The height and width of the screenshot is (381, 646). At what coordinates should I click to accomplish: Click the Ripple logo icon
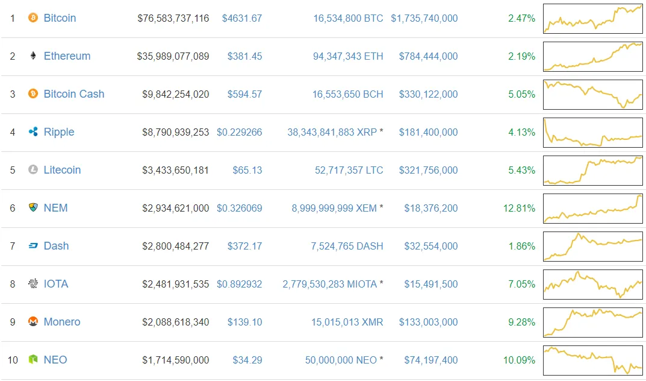point(33,131)
